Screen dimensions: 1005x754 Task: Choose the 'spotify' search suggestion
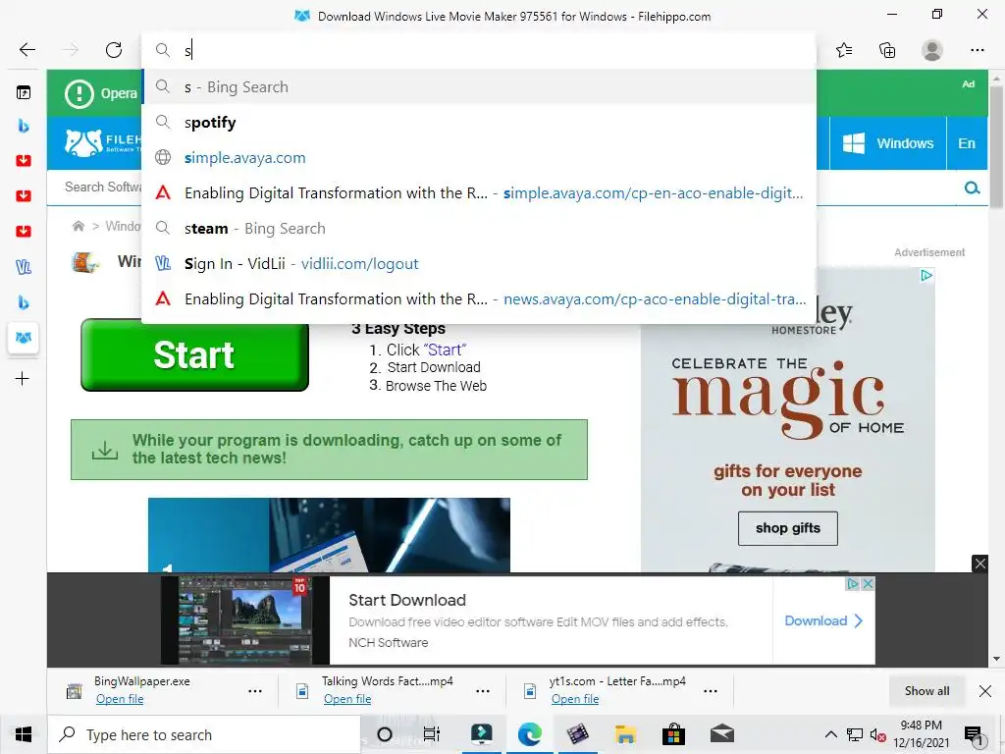tap(479, 122)
